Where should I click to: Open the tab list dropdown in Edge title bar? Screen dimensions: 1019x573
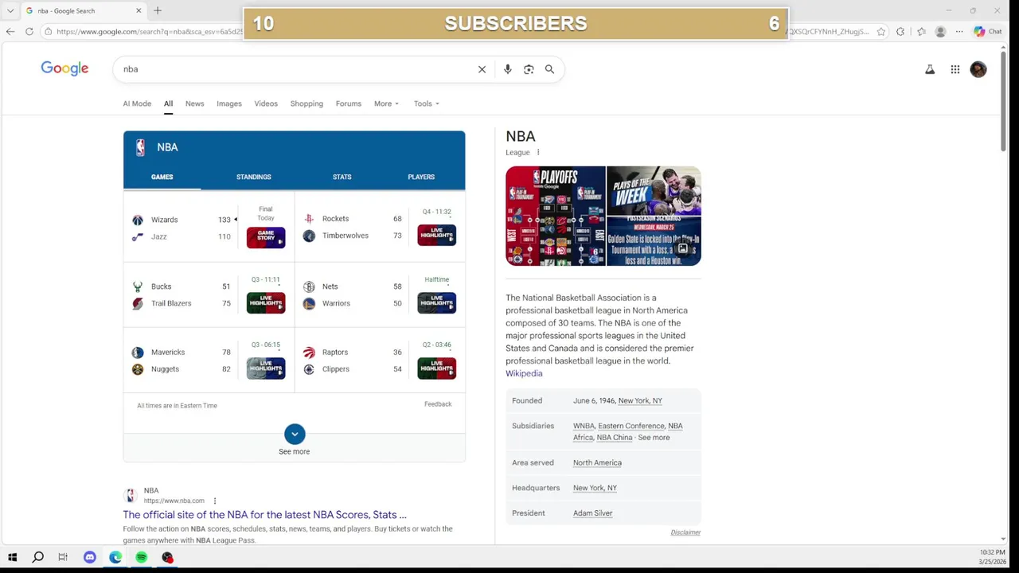[x=10, y=10]
